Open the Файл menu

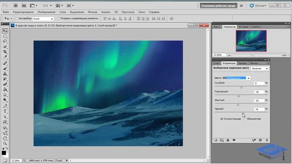[6, 12]
